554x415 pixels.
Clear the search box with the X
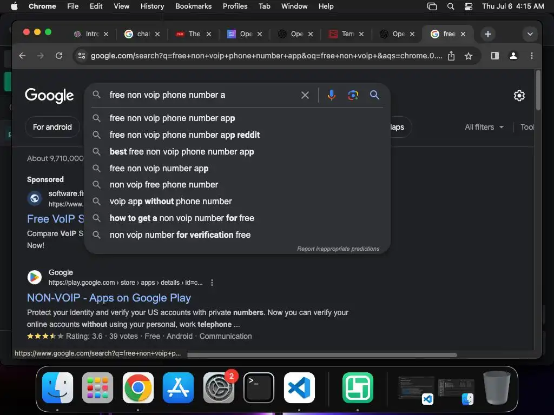(305, 95)
